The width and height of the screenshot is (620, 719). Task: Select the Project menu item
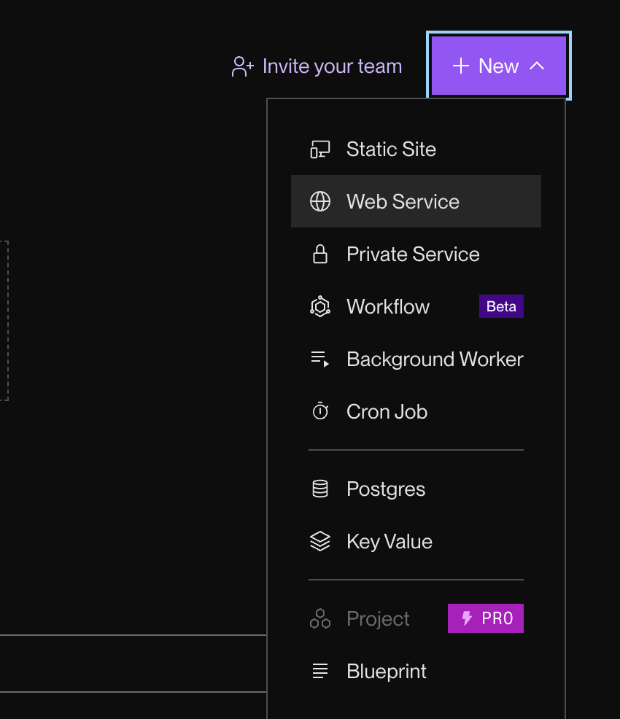click(x=416, y=618)
